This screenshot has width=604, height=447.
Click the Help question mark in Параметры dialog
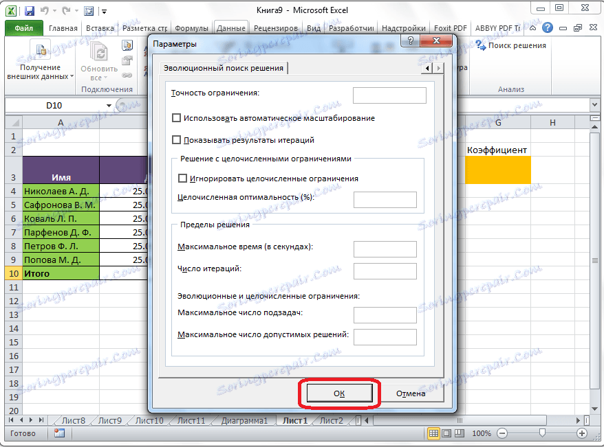point(411,41)
